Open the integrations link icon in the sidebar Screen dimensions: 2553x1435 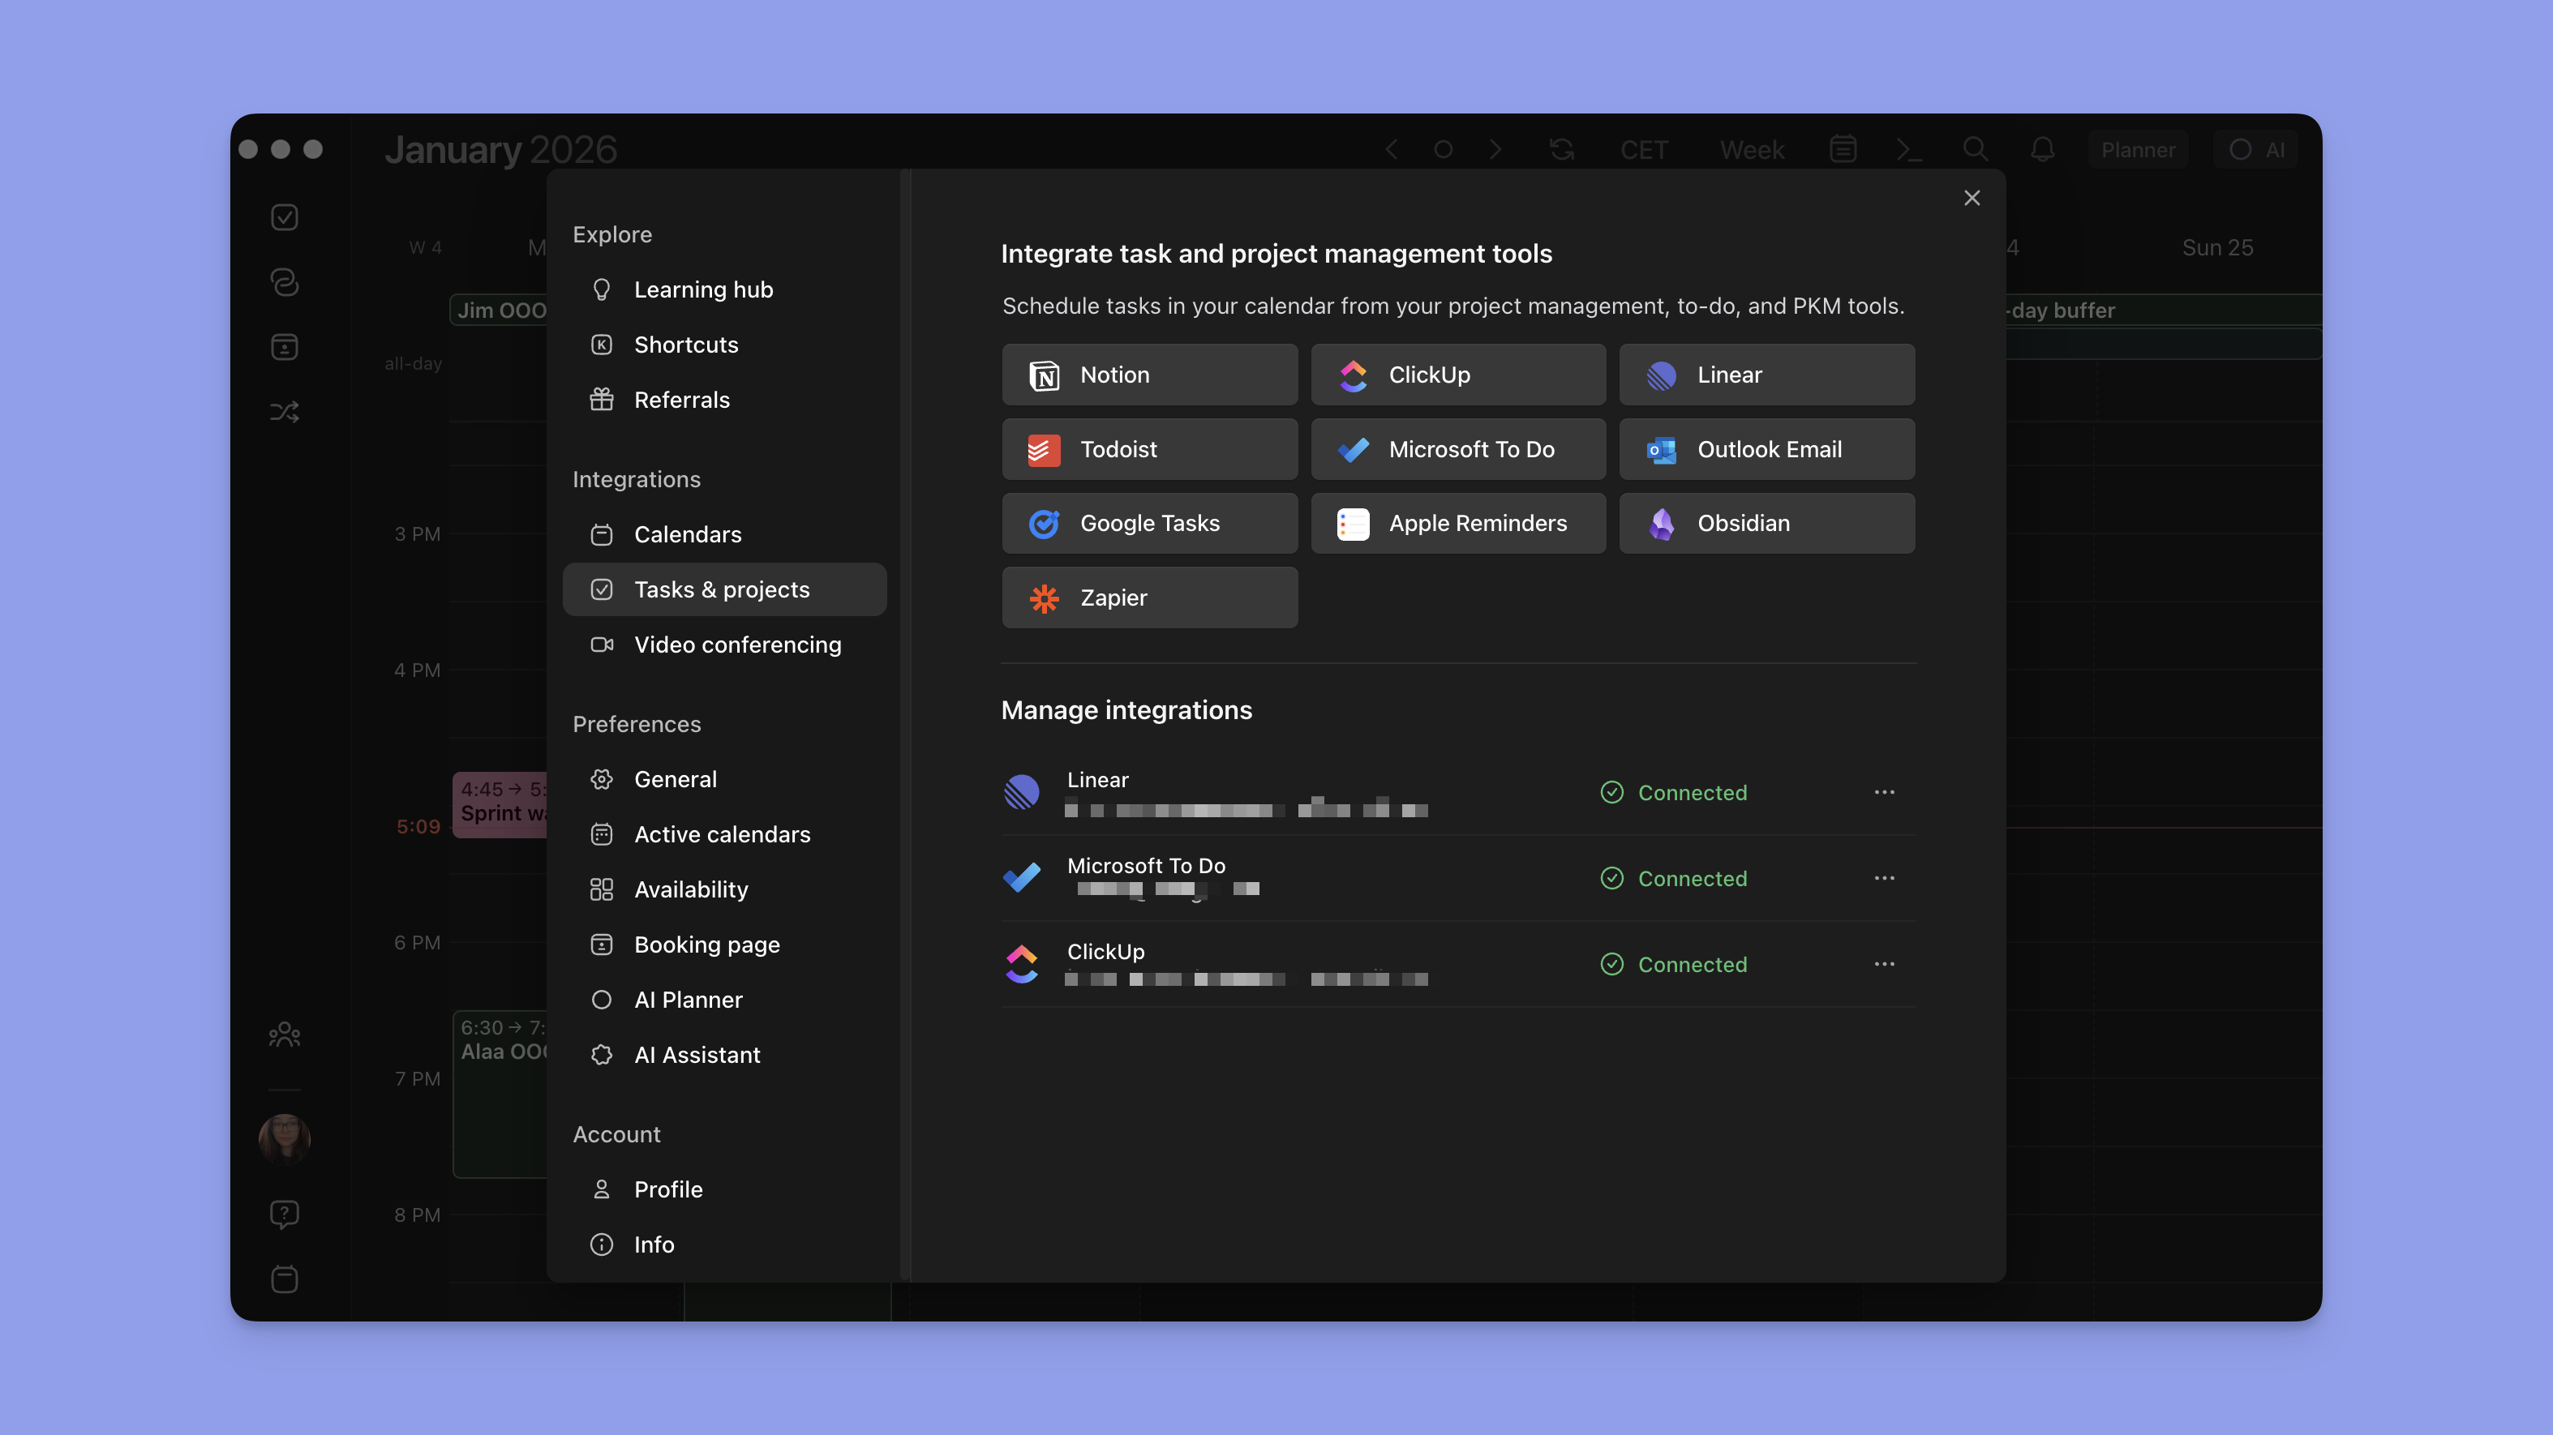click(x=285, y=281)
